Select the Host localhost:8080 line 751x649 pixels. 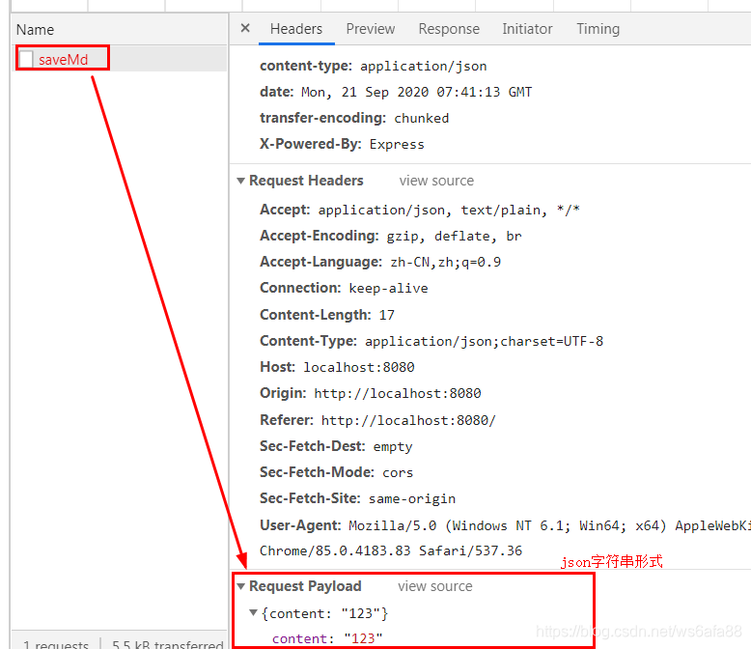[337, 367]
